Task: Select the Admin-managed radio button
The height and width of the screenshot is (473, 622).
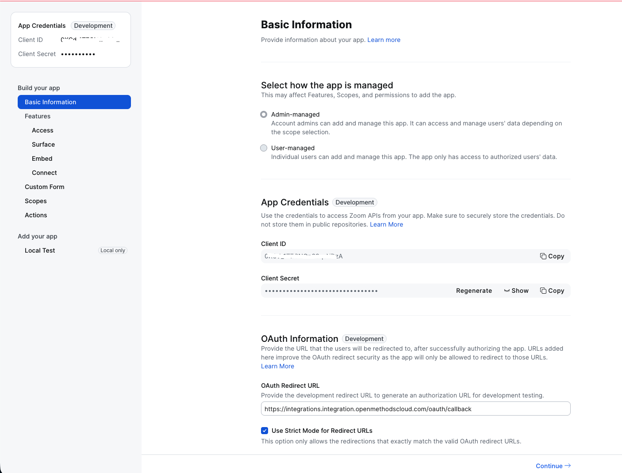Action: click(x=264, y=114)
